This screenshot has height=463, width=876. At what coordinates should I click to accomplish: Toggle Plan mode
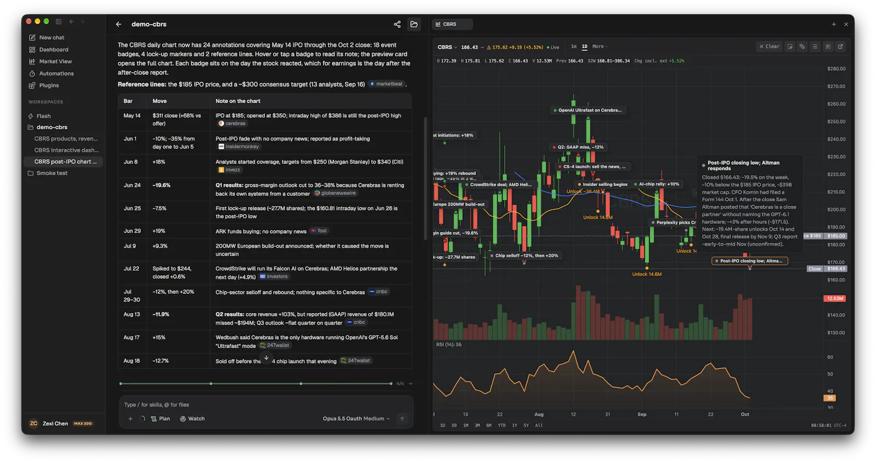click(160, 419)
